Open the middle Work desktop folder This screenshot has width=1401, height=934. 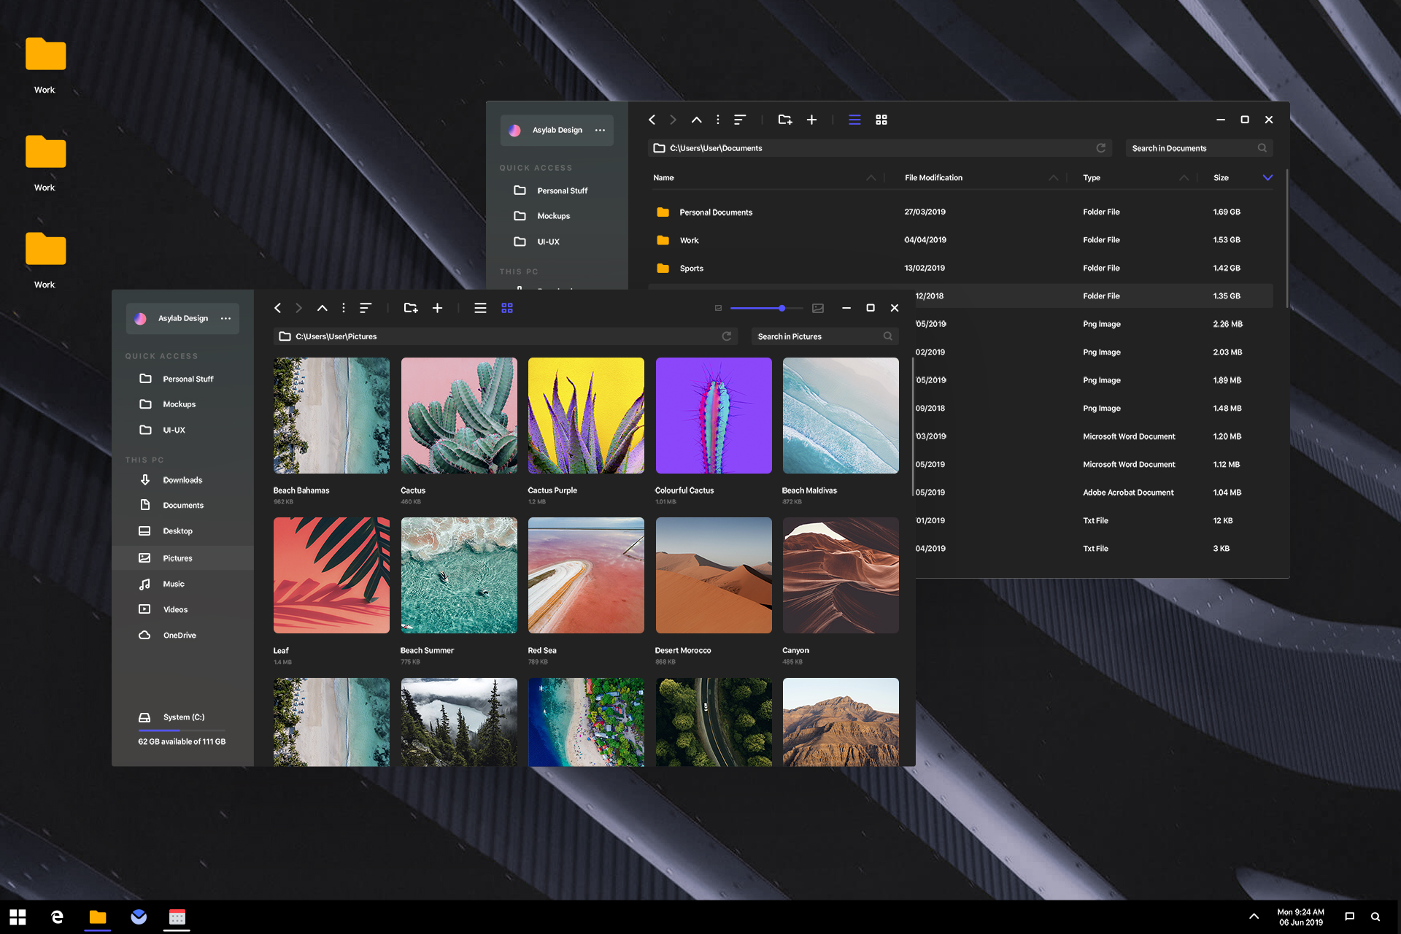(45, 162)
